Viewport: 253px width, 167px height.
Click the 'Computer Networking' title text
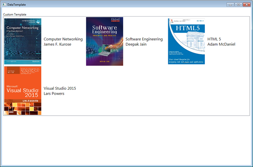63,39
